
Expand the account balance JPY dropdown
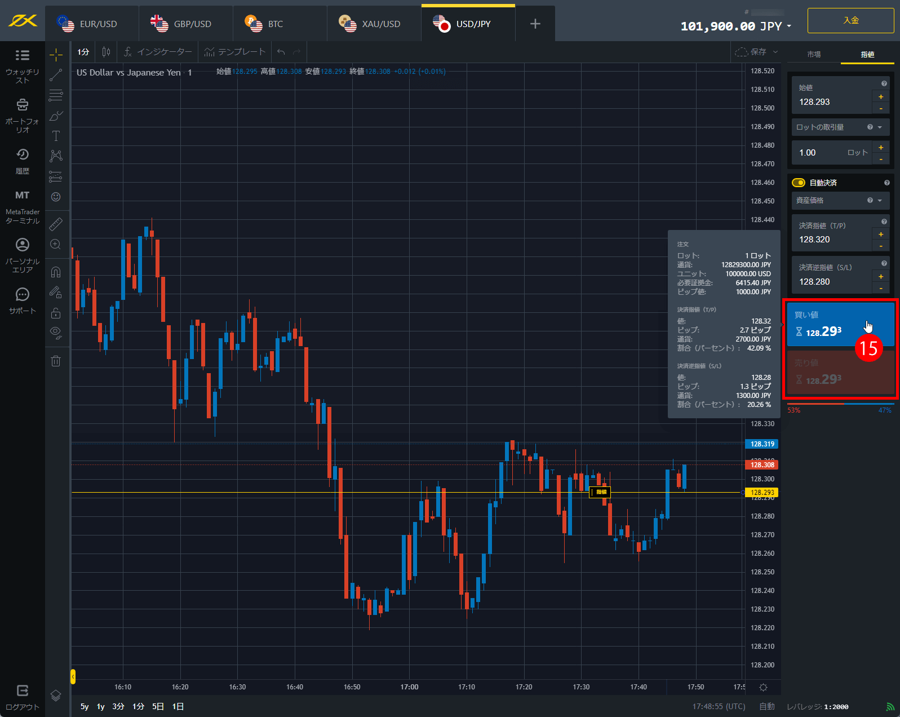(x=789, y=26)
